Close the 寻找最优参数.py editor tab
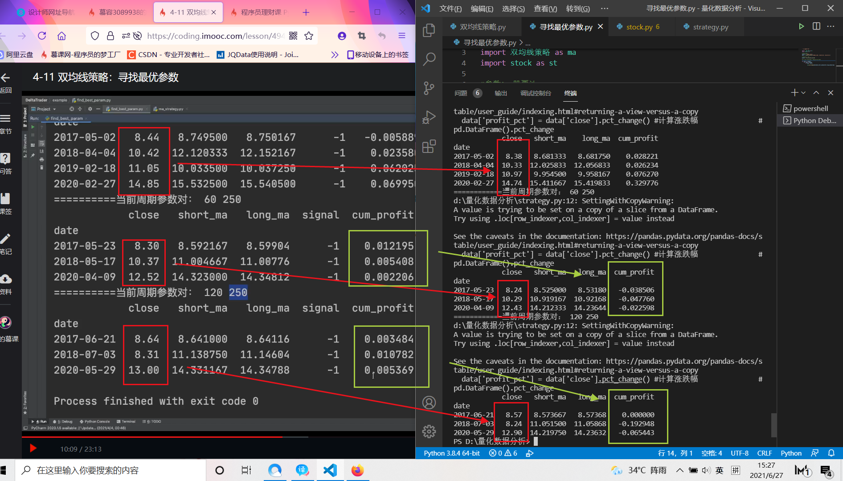843x481 pixels. click(600, 27)
